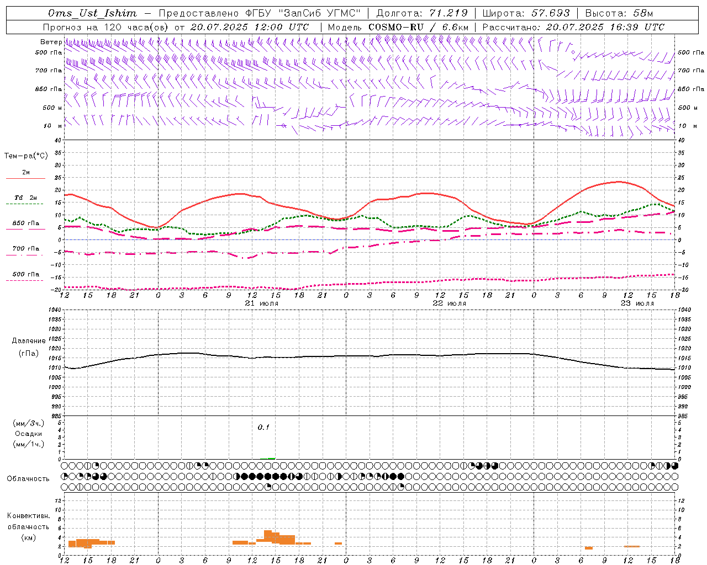Click the Широта: 57.693 value
The image size is (707, 565).
point(526,13)
